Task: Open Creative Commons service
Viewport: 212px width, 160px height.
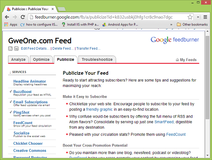Action: click(x=30, y=151)
